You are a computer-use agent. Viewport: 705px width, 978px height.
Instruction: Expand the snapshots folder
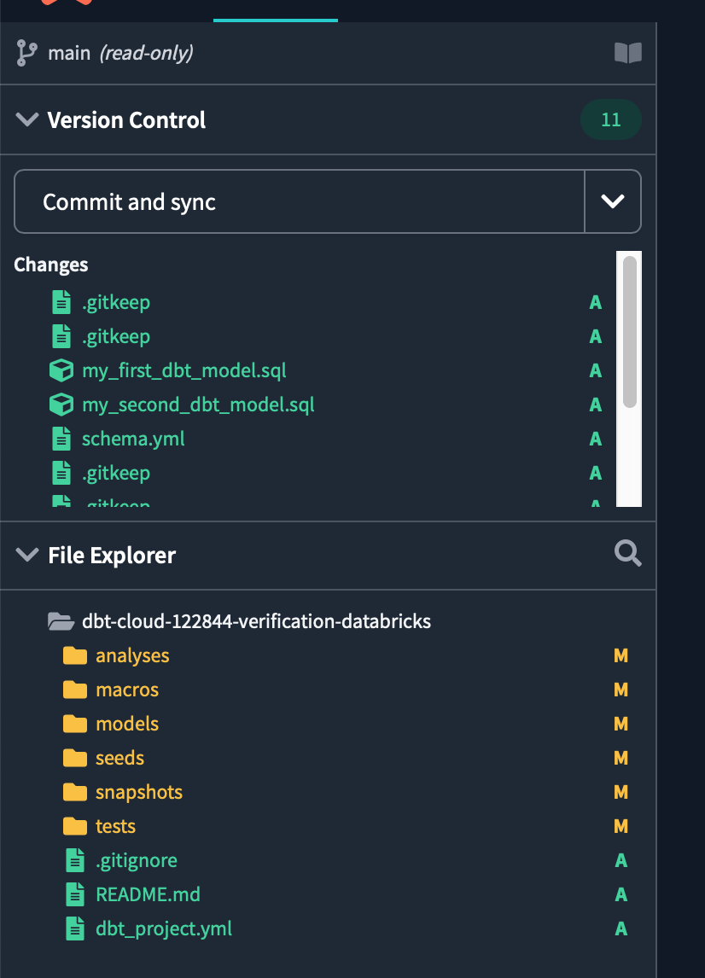[x=138, y=792]
